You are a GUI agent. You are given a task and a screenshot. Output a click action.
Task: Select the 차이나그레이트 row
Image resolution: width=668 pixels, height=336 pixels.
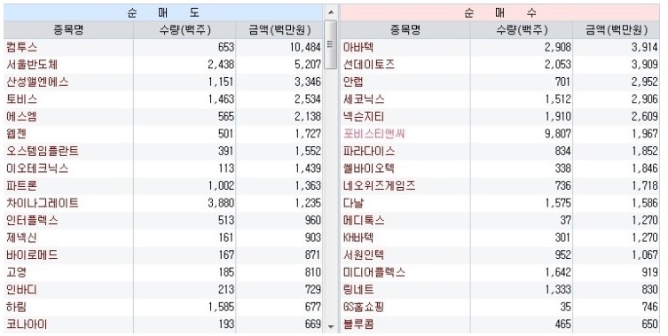click(x=163, y=203)
